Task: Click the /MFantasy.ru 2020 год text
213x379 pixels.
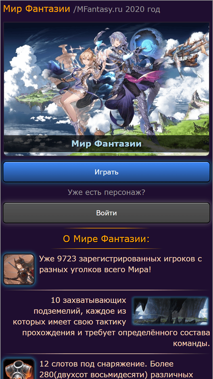Action: [x=117, y=9]
